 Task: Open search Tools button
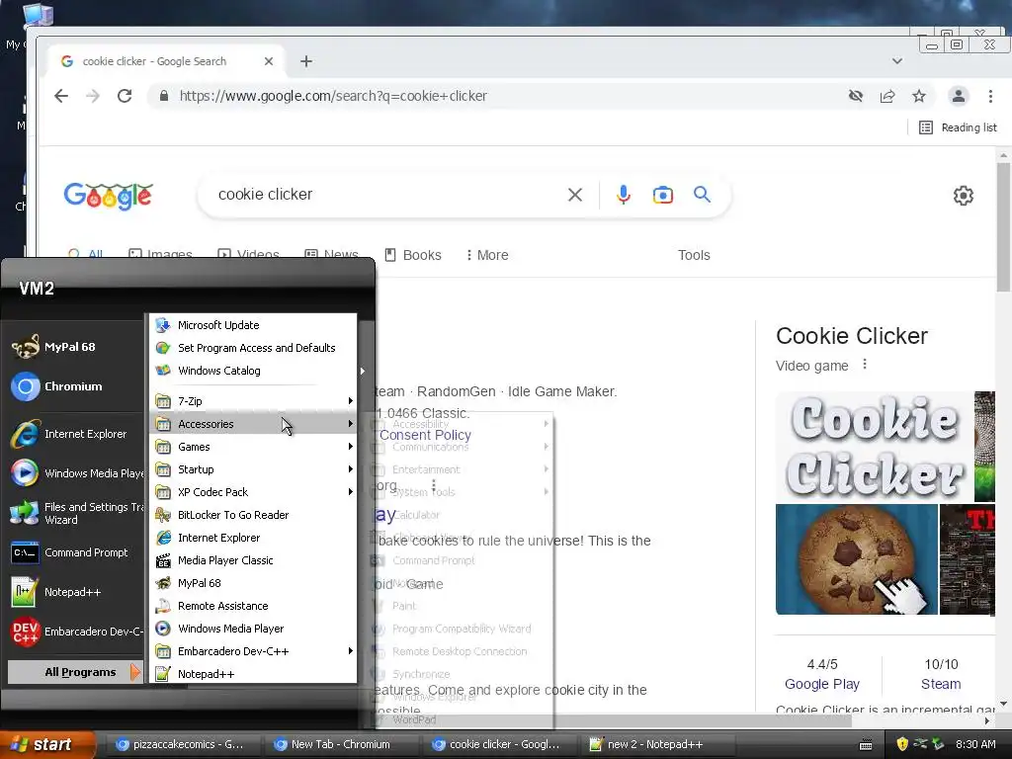click(x=694, y=255)
